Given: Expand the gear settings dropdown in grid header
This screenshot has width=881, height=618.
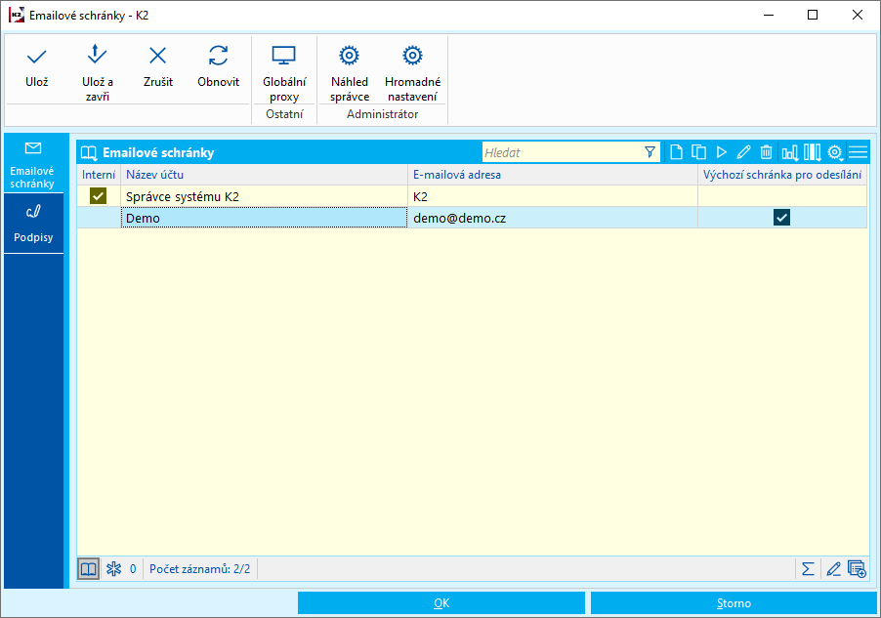Looking at the screenshot, I should [x=835, y=152].
